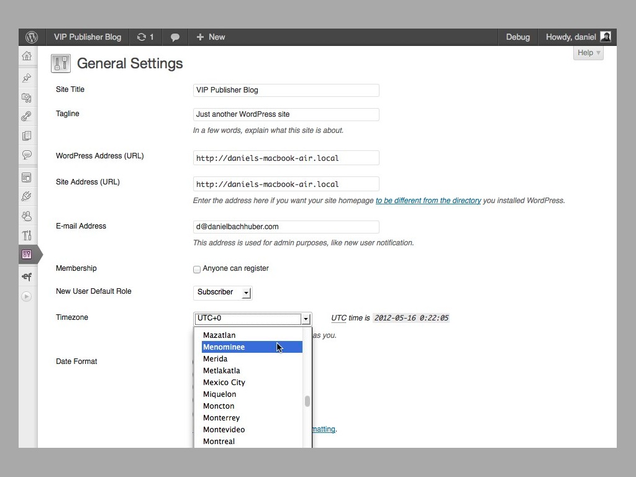Open Users icon in sidebar

27,216
